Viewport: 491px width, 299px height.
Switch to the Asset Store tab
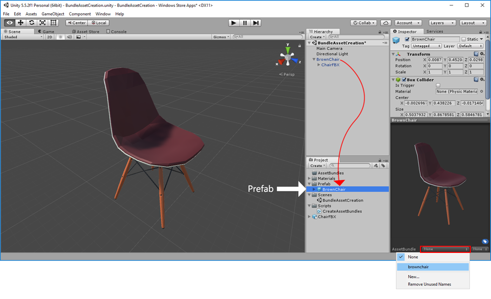pos(85,31)
